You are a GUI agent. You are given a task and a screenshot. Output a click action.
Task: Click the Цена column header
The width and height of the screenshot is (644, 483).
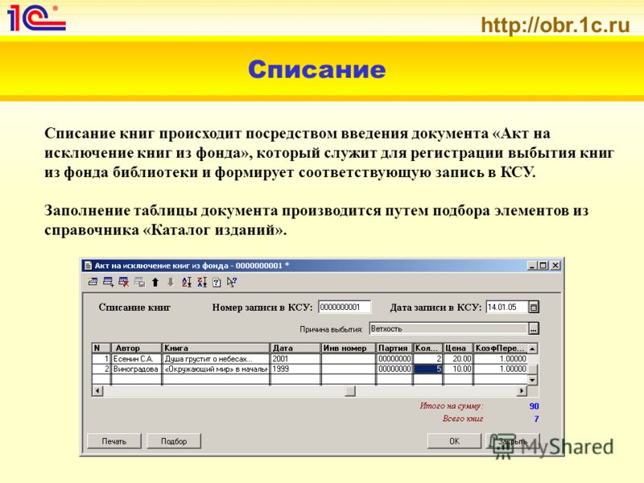click(458, 348)
